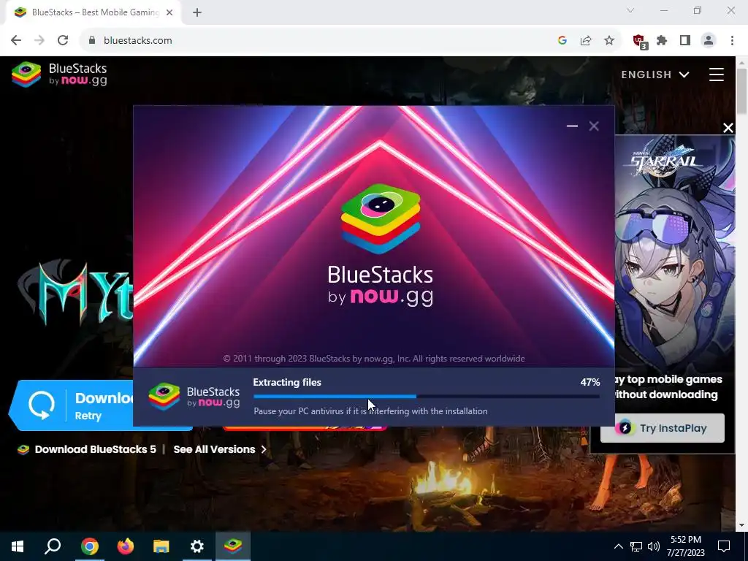Open the Extensions puzzle icon
The image size is (748, 561).
[x=662, y=41]
